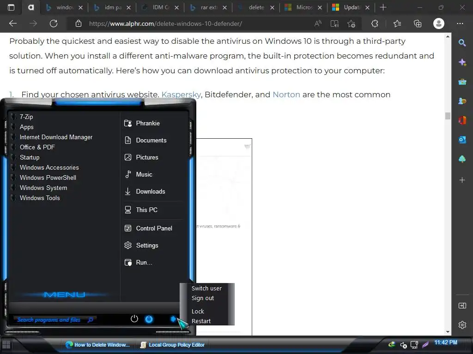The width and height of the screenshot is (473, 354).
Task: Go back to the previous page
Action: [13, 24]
